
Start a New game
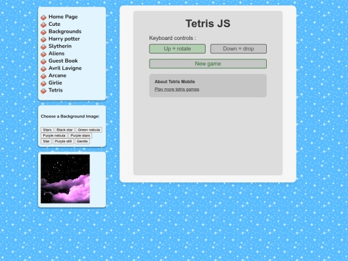pyautogui.click(x=208, y=64)
